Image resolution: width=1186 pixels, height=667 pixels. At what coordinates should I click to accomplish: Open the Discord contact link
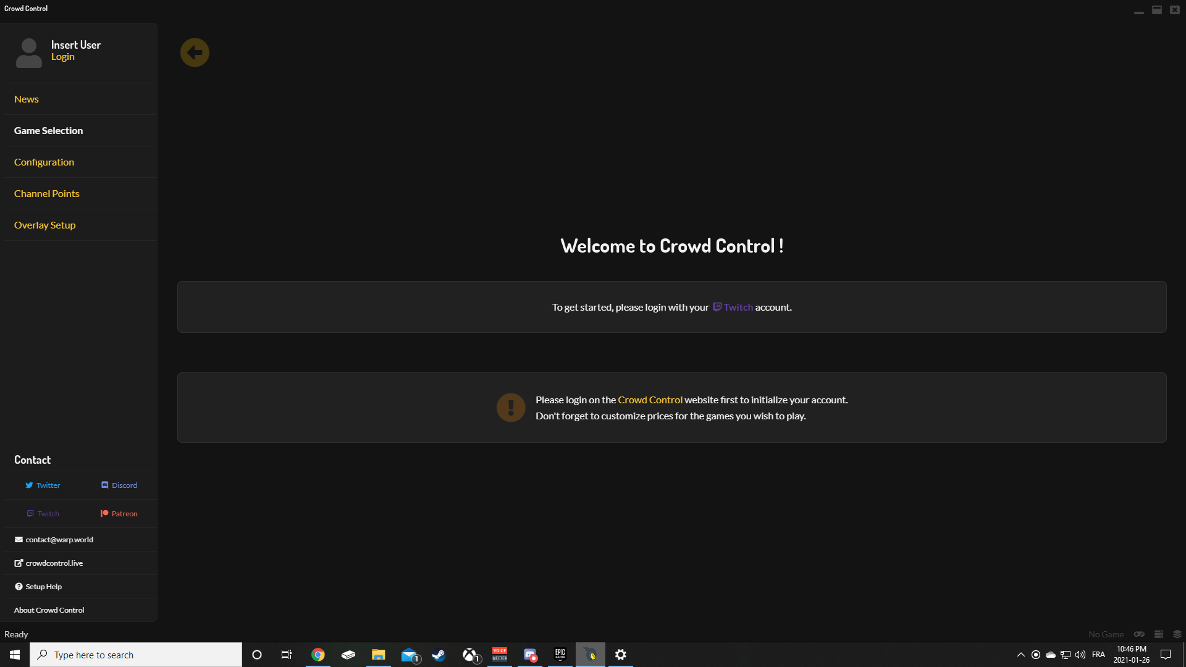coord(119,485)
